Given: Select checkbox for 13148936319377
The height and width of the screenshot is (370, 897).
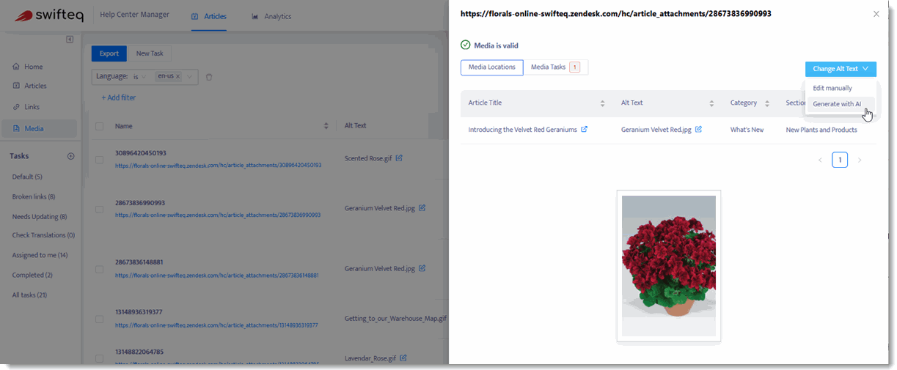Looking at the screenshot, I should [99, 319].
